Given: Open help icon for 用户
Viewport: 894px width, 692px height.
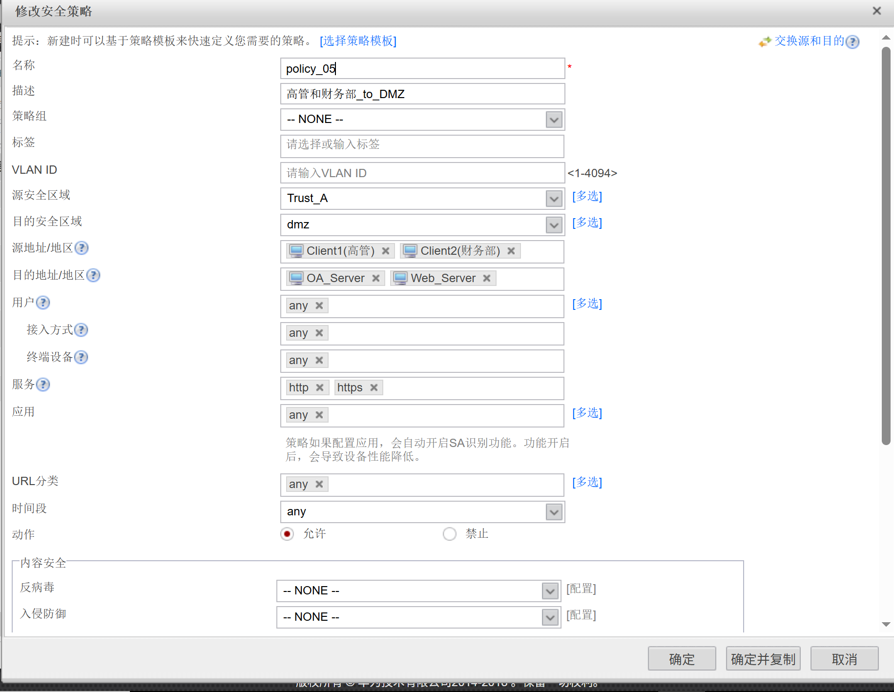Looking at the screenshot, I should pos(43,303).
